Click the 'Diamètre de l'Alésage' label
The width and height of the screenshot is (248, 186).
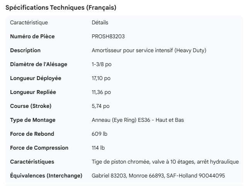pos(38,64)
